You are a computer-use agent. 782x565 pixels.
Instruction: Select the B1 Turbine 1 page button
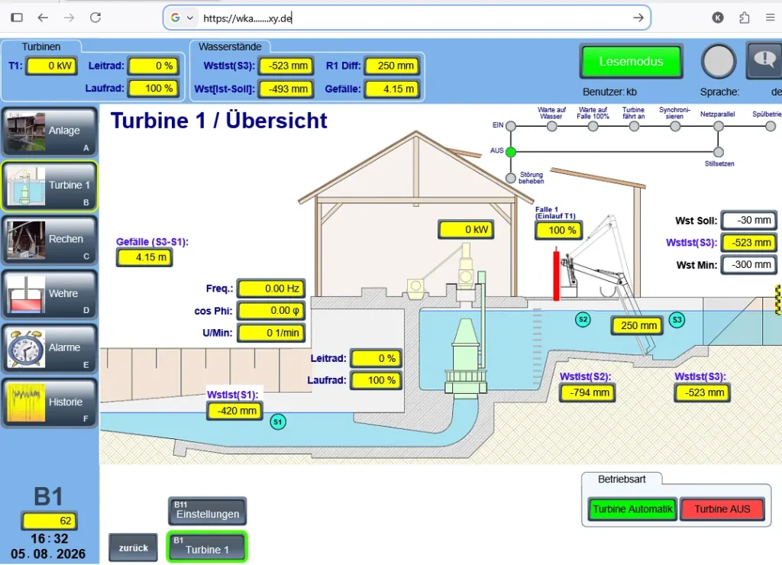(208, 547)
